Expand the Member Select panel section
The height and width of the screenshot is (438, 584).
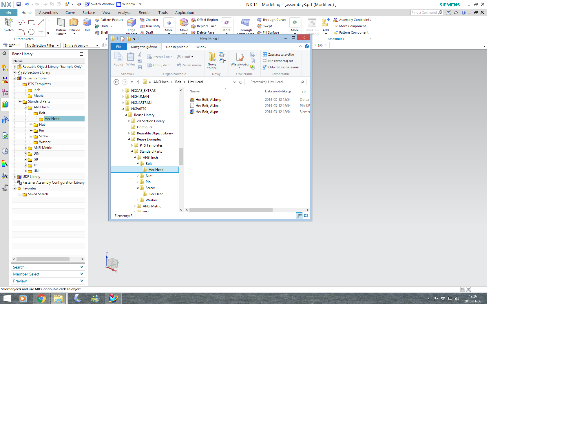click(x=48, y=274)
